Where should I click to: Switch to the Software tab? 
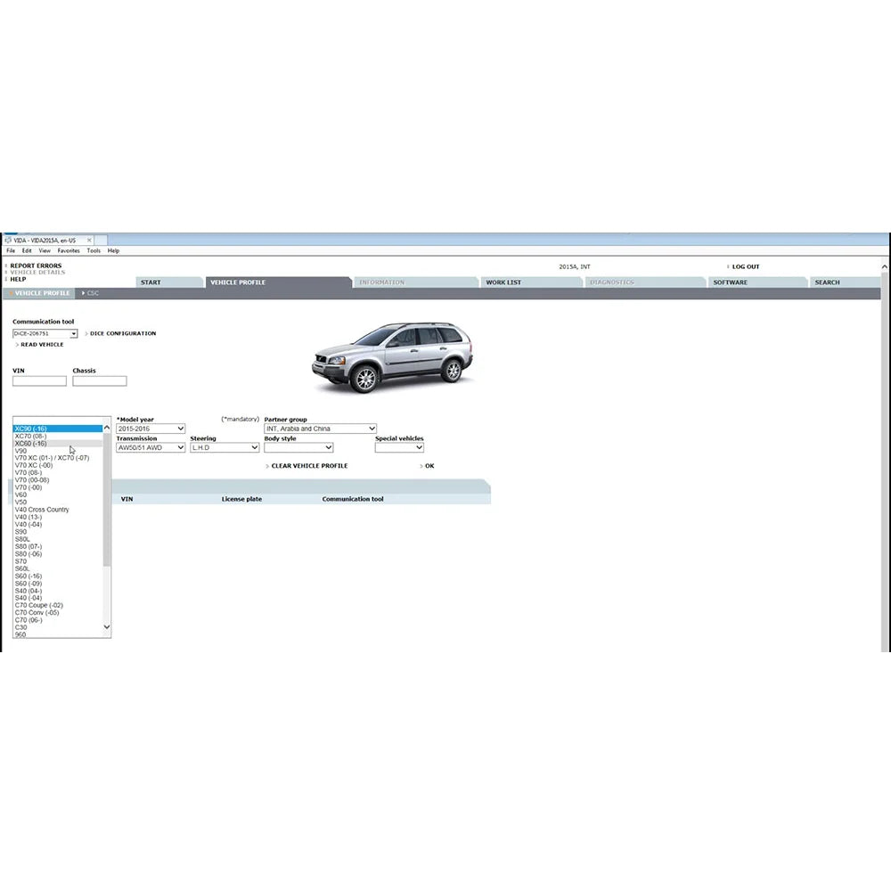731,282
